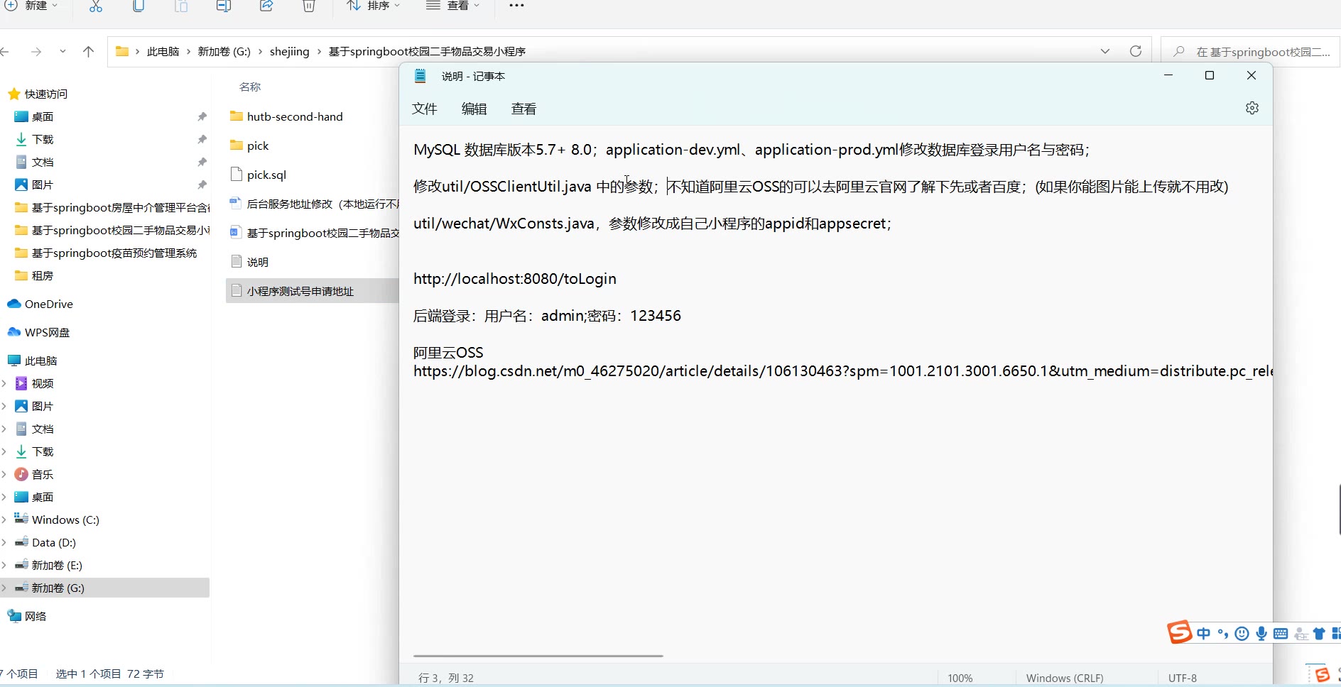The height and width of the screenshot is (687, 1341).
Task: Open the 查看 view dropdown in Explorer
Action: point(453,6)
